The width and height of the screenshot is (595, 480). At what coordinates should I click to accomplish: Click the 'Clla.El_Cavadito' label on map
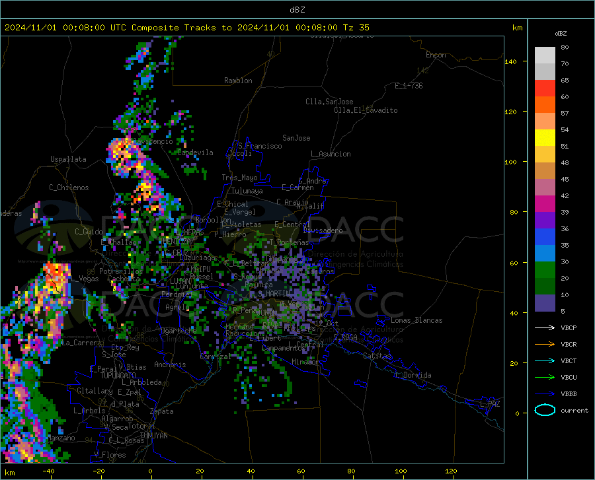tap(366, 110)
